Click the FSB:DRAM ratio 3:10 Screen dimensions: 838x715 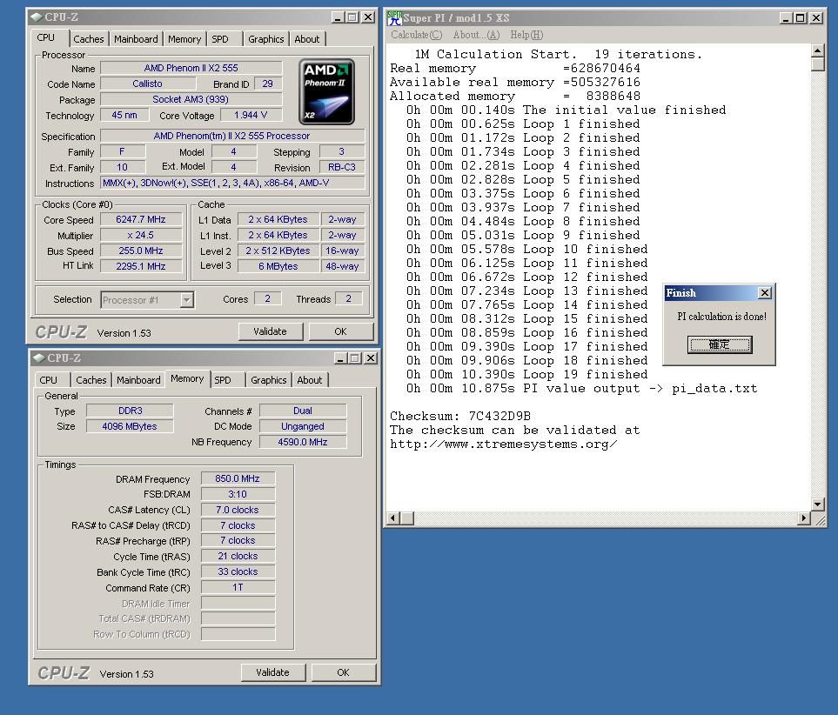tap(238, 494)
